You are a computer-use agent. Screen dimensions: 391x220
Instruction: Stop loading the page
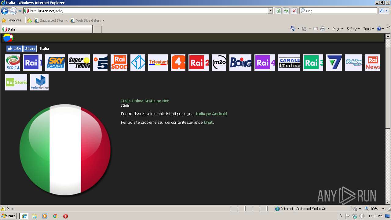click(294, 11)
